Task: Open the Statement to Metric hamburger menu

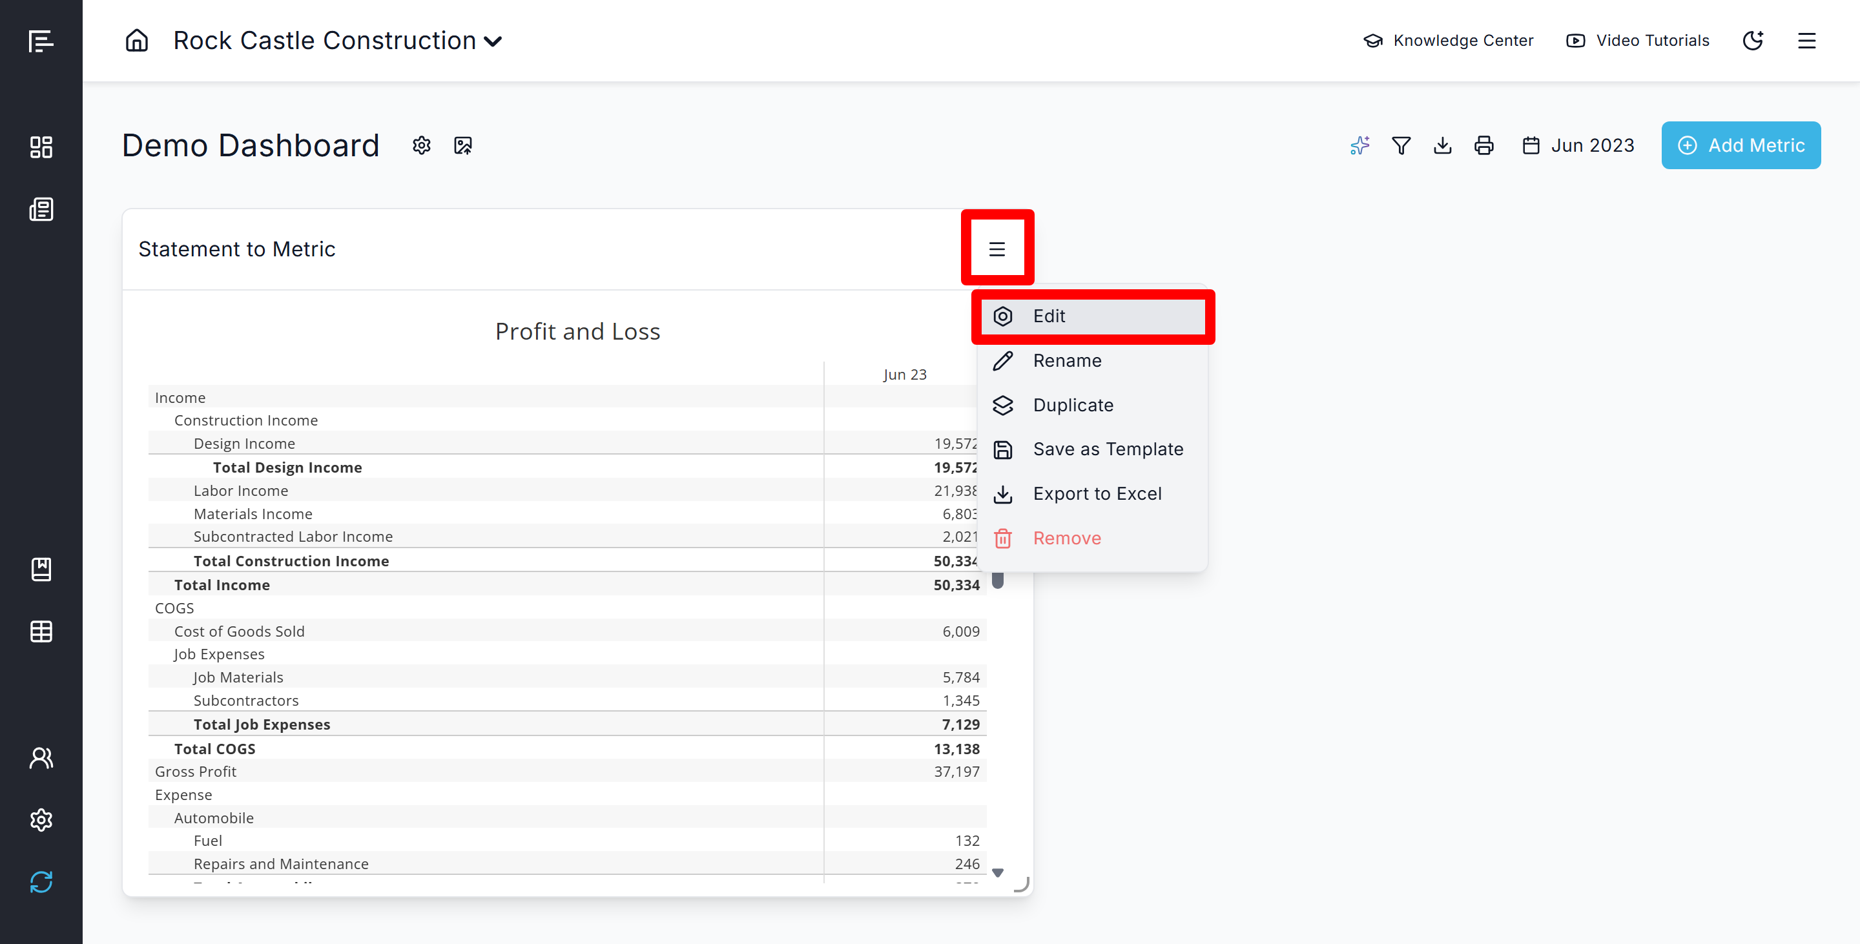Action: coord(997,249)
